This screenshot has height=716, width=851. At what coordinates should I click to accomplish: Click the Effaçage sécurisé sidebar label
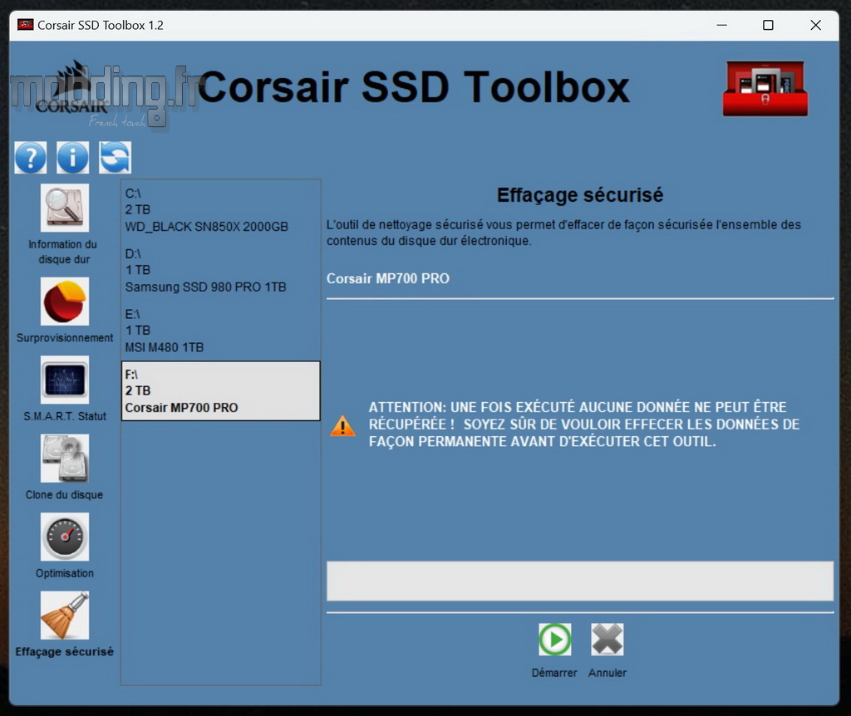pyautogui.click(x=65, y=651)
